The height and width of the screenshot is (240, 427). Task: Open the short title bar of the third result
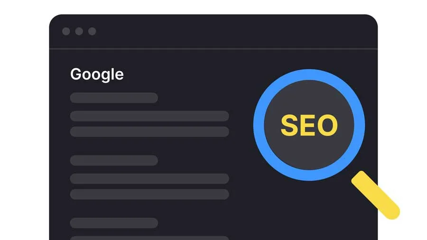(x=114, y=223)
